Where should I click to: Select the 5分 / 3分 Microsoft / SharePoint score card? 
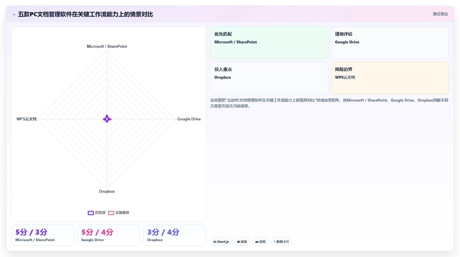[x=43, y=235]
